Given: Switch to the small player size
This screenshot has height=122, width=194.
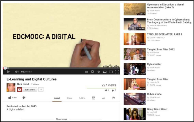Looking at the screenshot, I should pyautogui.click(x=105, y=72).
